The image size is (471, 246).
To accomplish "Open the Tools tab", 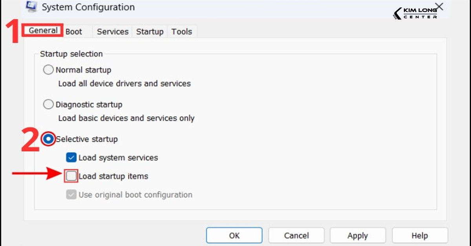I will click(182, 32).
